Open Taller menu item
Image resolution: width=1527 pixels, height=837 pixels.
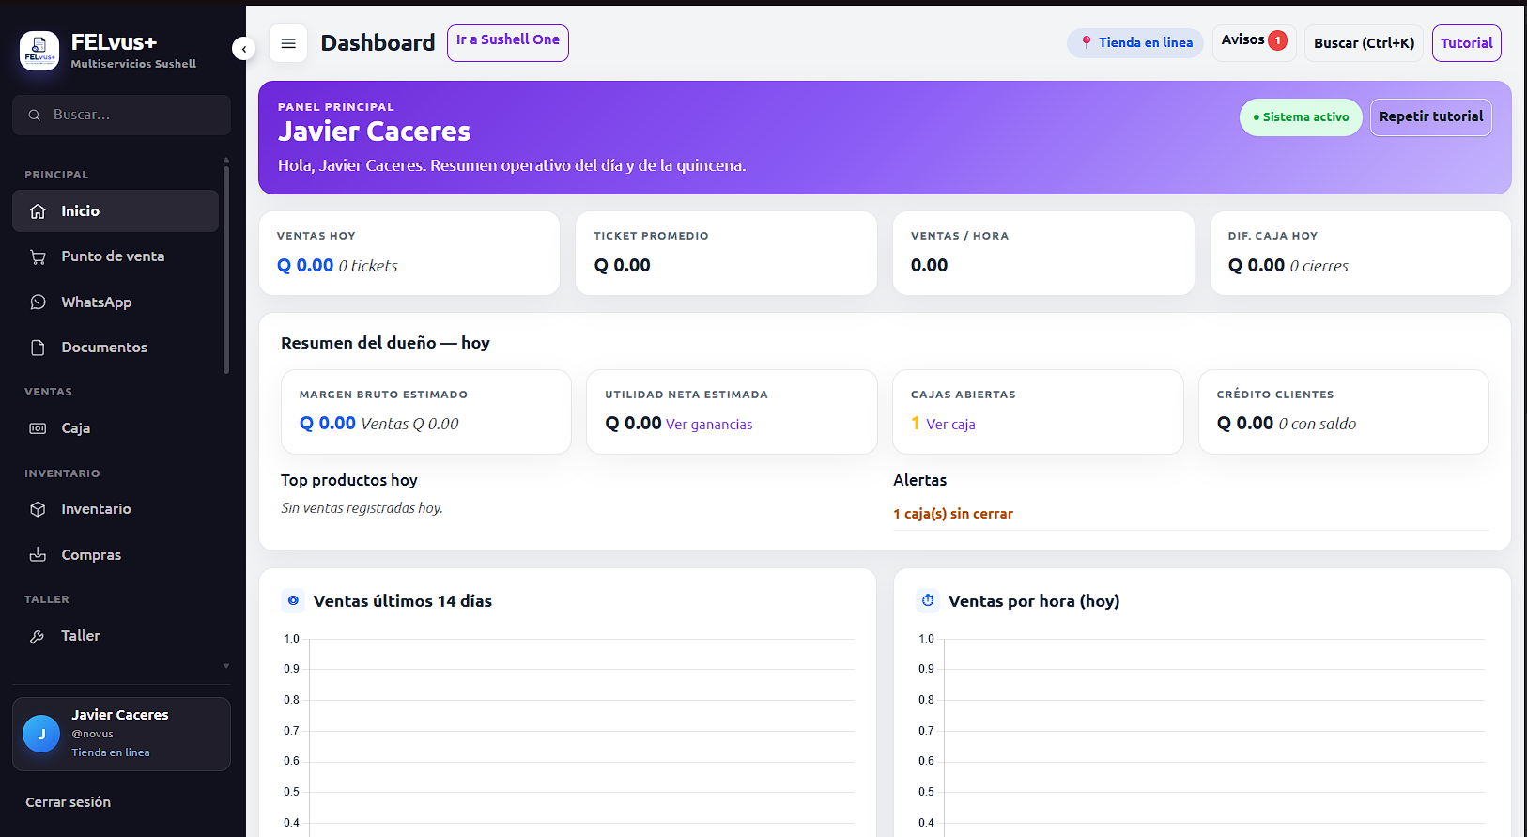coord(116,636)
